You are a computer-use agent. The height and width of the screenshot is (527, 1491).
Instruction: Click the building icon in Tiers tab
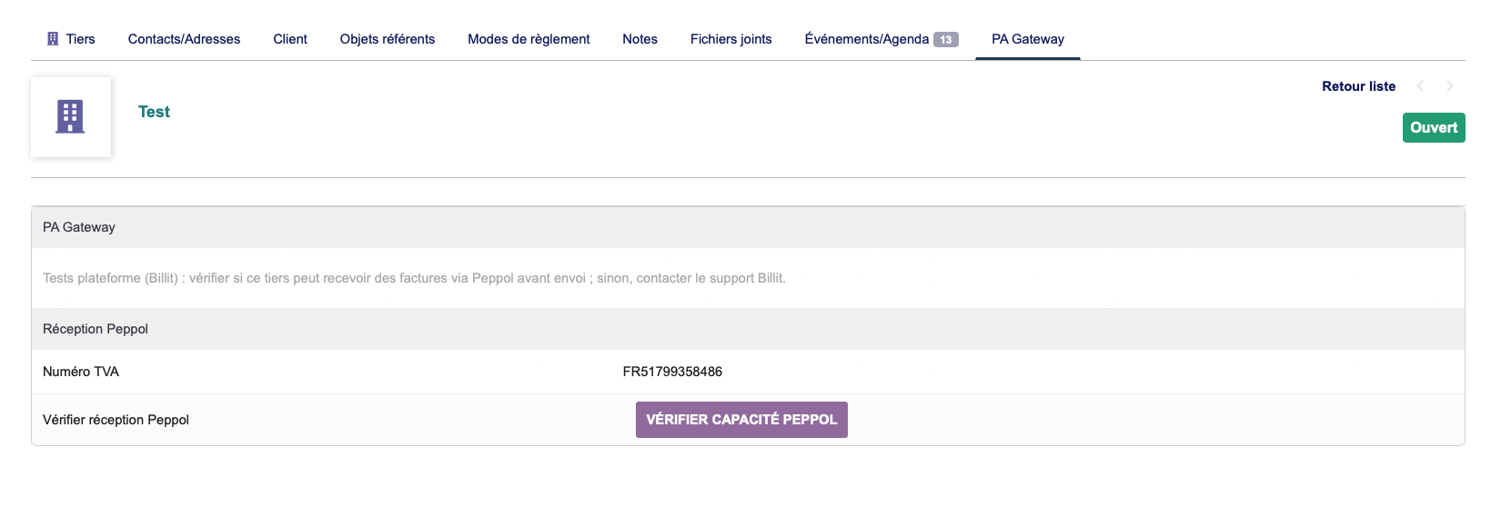(x=53, y=39)
